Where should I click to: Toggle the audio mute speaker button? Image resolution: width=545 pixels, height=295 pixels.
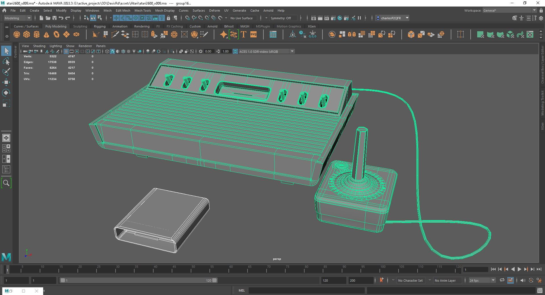523,280
